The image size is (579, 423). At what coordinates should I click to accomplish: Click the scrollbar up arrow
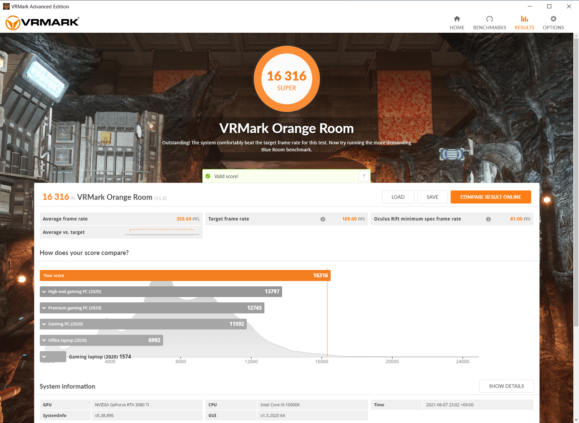(576, 35)
